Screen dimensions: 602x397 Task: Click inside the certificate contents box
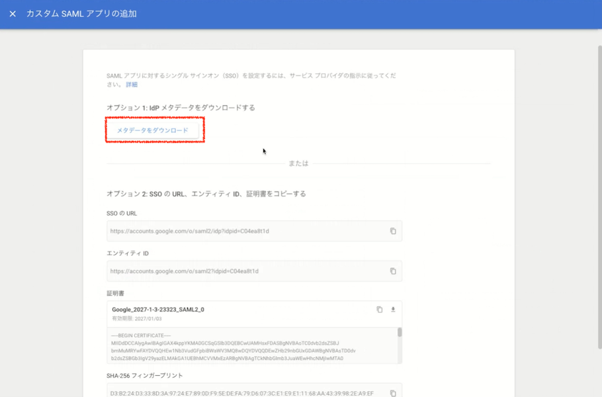[245, 347]
